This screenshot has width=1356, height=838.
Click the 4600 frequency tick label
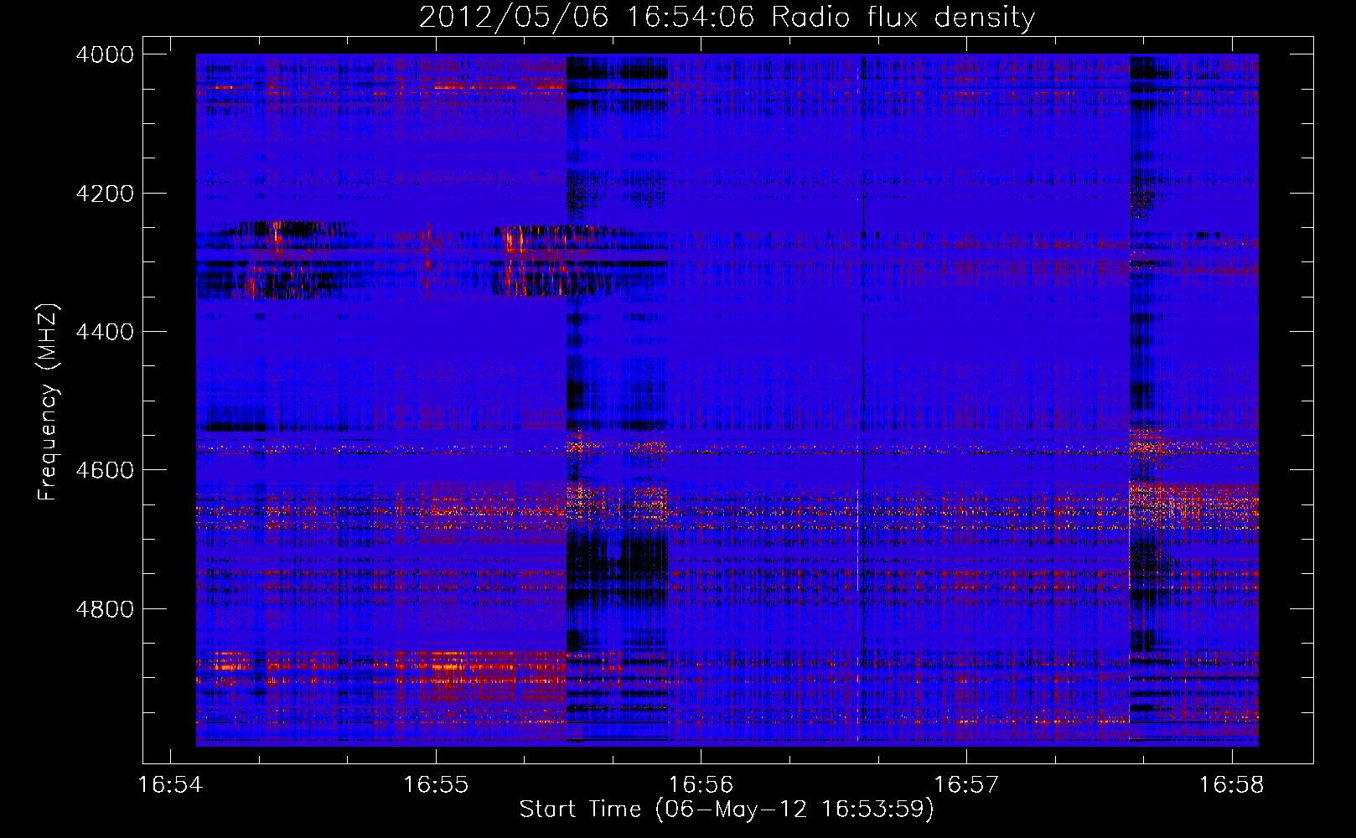[x=105, y=470]
